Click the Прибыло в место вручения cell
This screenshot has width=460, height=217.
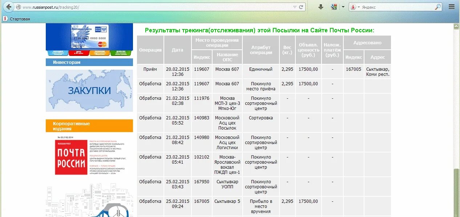coord(261,206)
